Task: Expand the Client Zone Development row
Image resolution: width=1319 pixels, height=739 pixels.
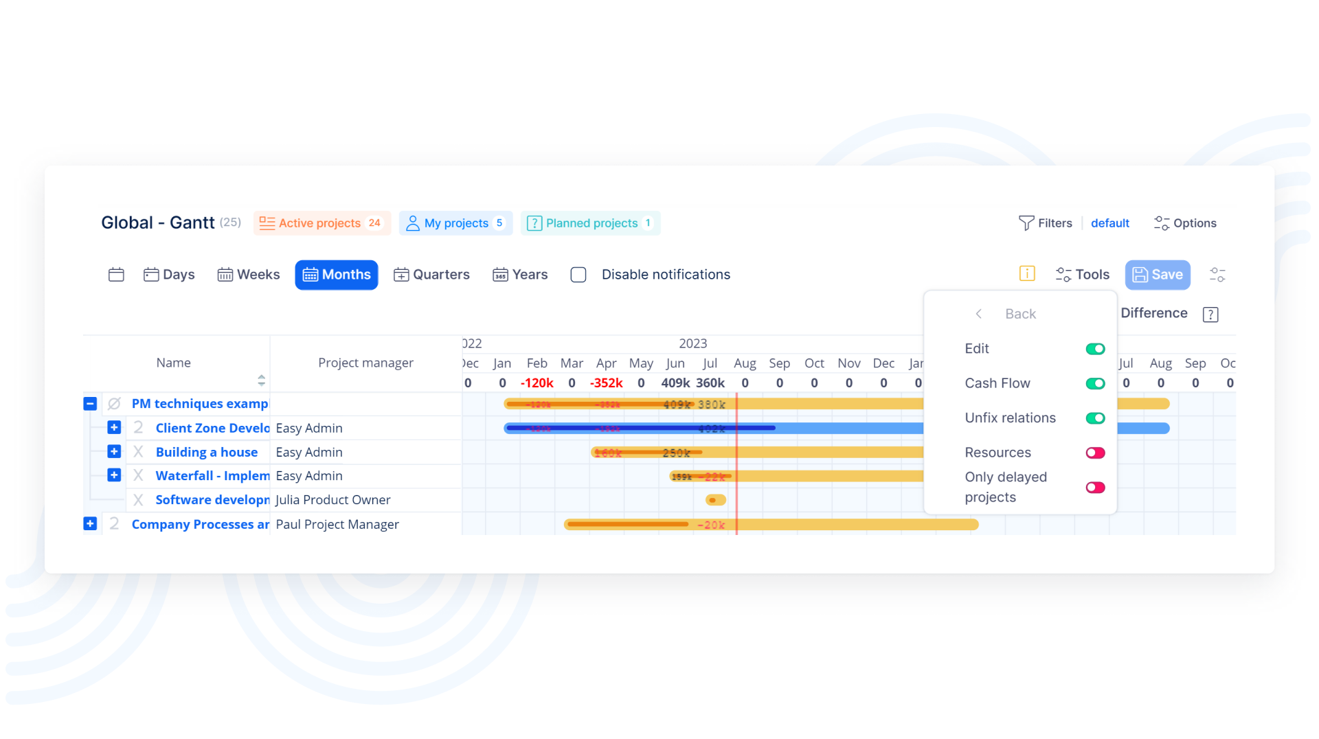Action: [114, 428]
